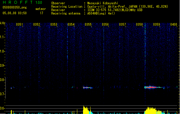
Task: Click the 0400 time marker
Action: click(174, 25)
